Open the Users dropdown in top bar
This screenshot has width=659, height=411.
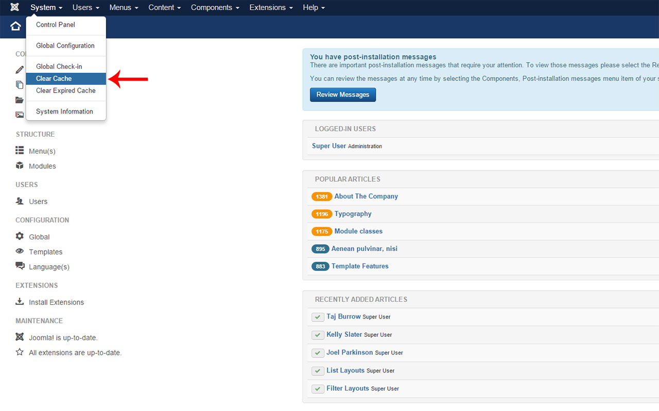point(86,7)
